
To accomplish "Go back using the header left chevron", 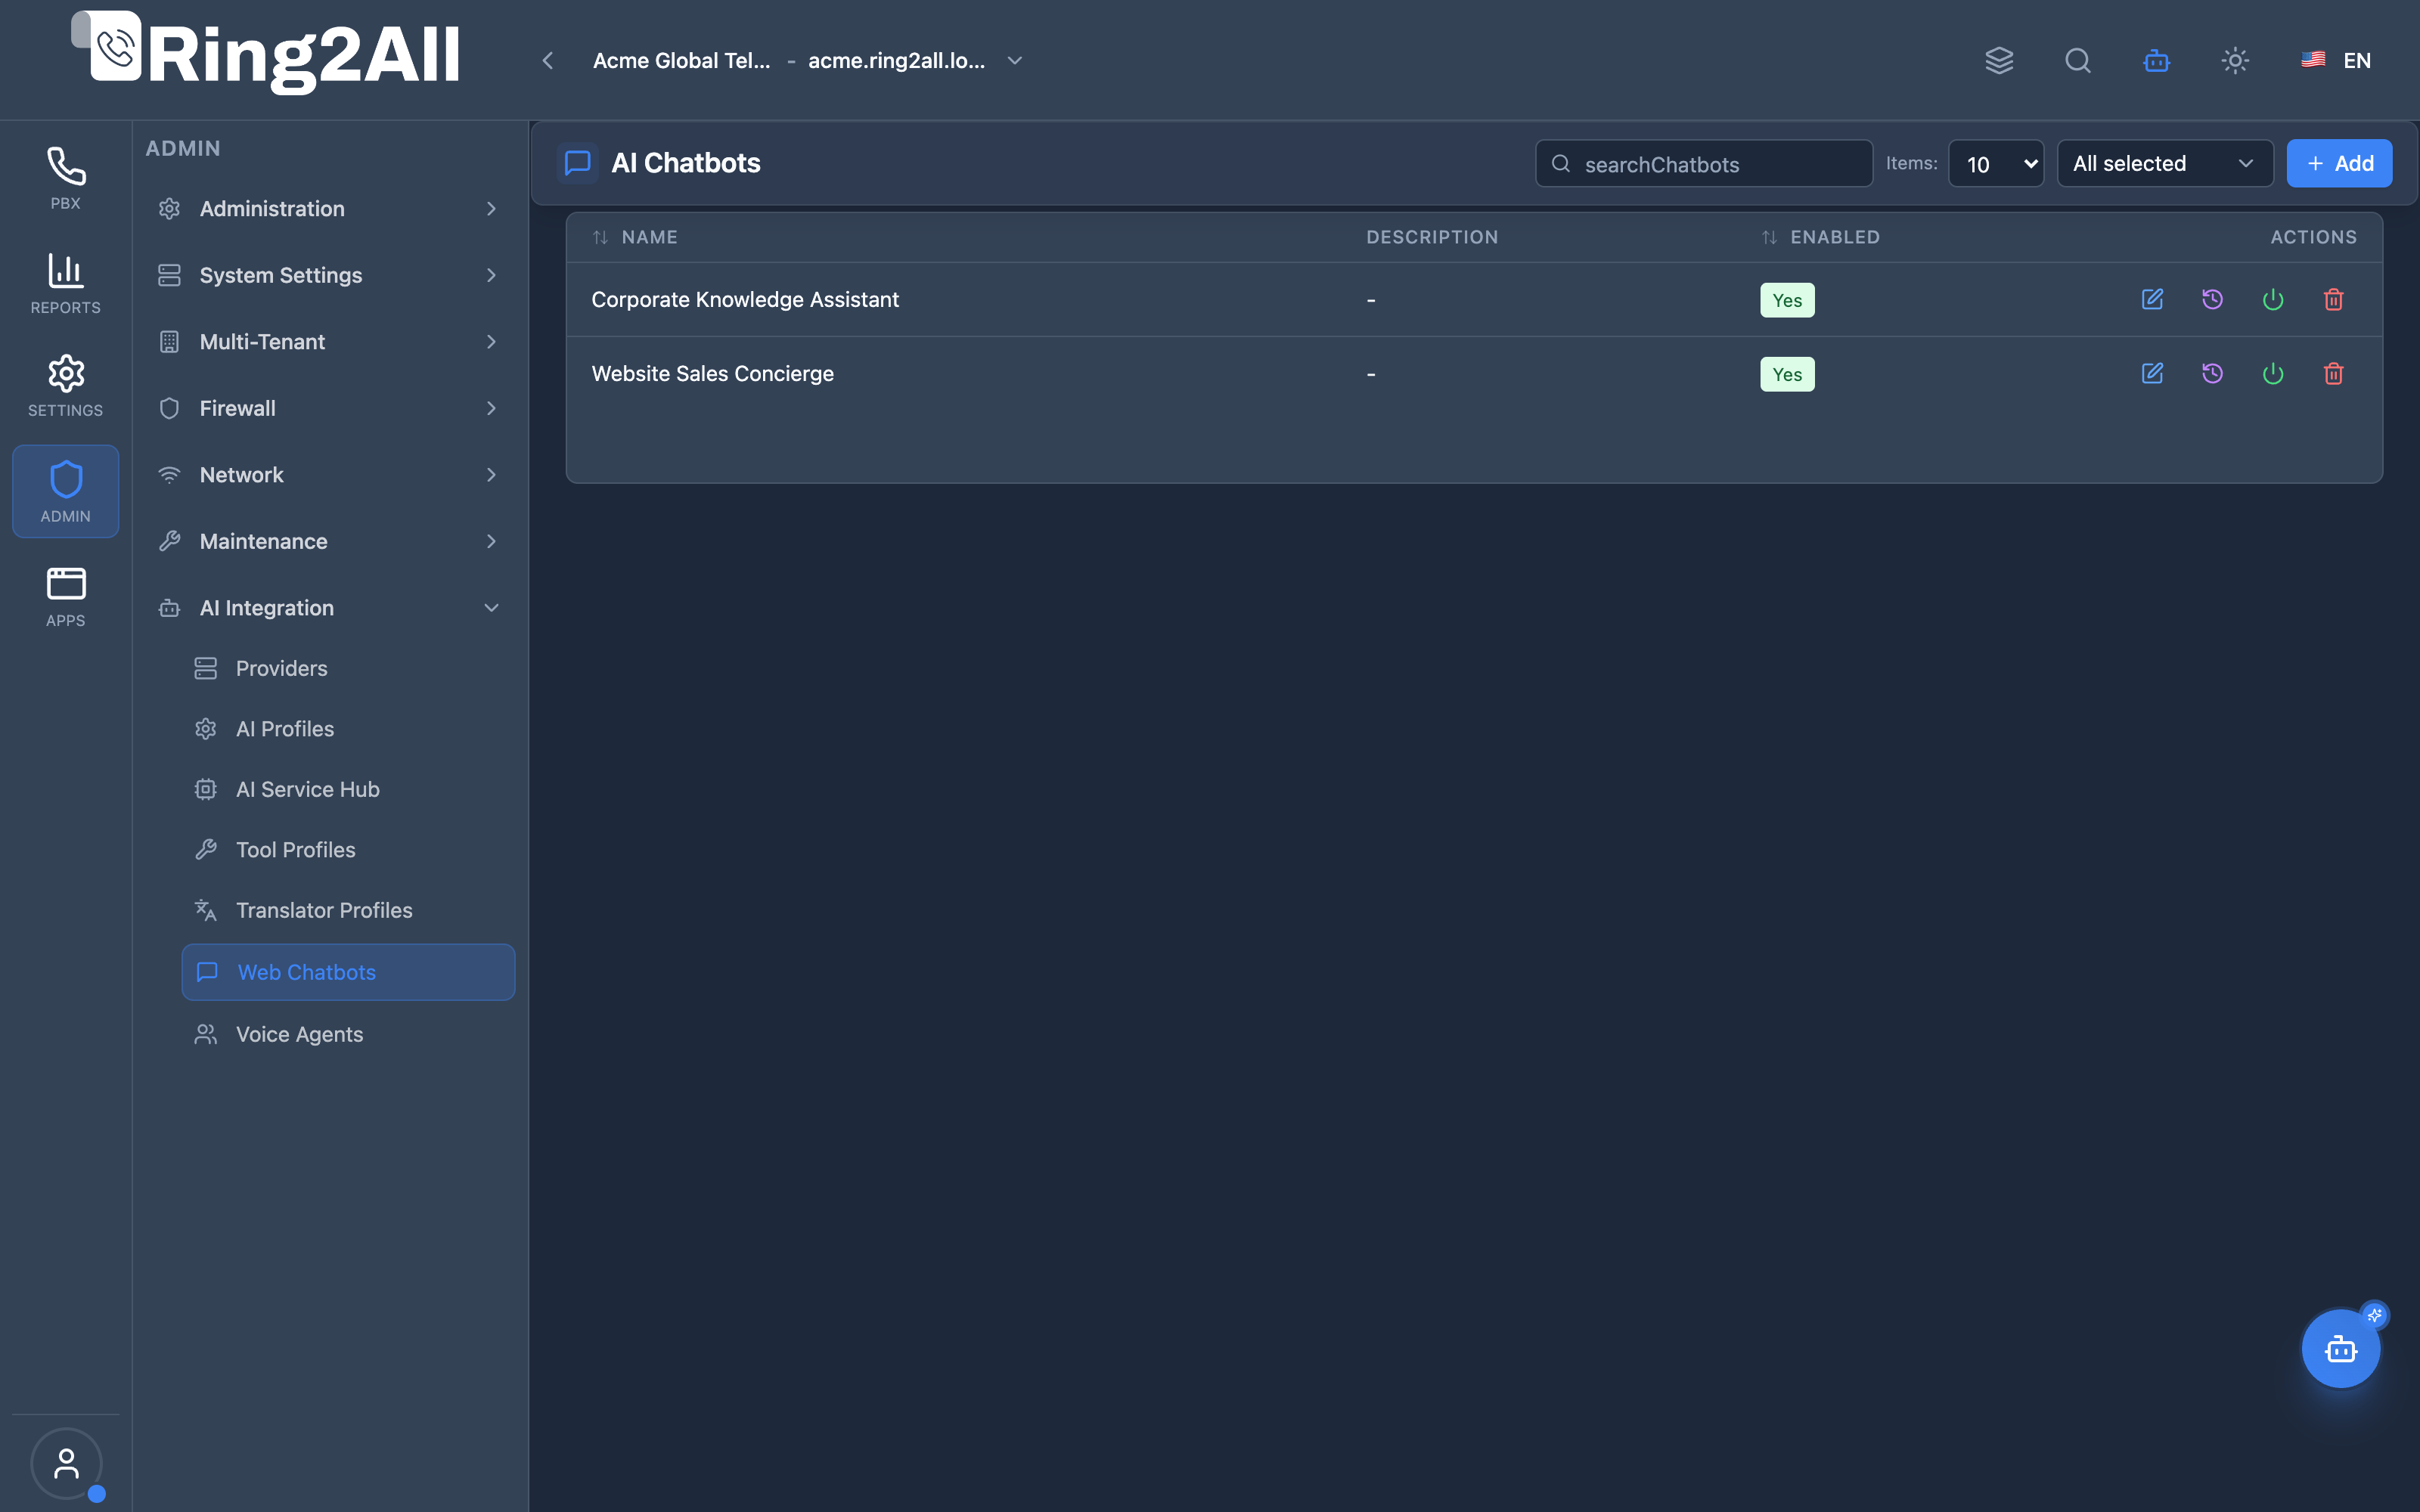I will [x=548, y=60].
